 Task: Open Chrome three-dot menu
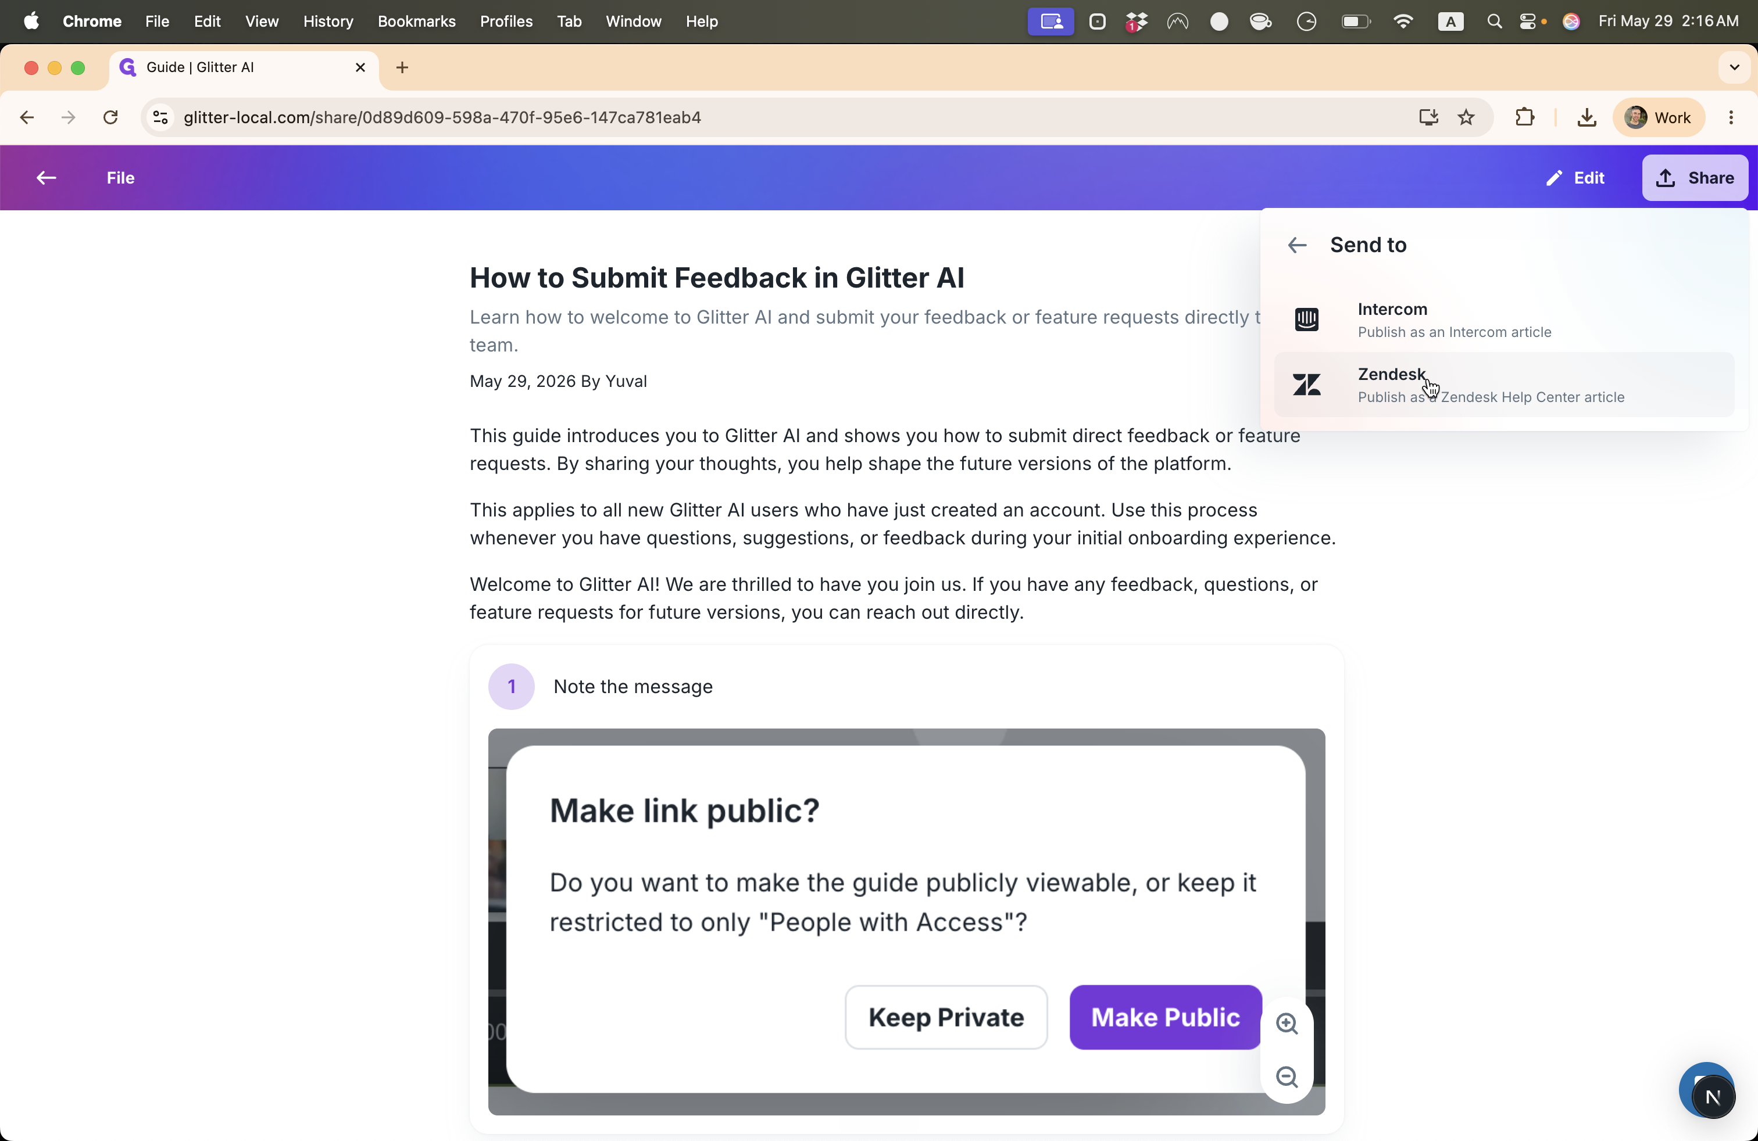[1731, 117]
